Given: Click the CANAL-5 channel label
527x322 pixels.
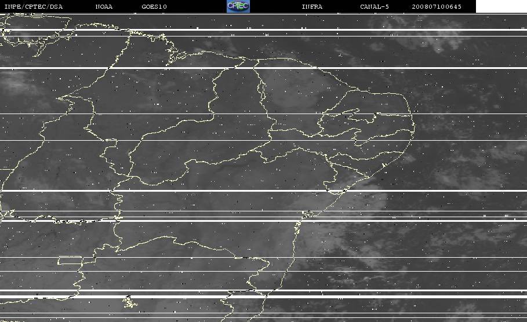Looking at the screenshot, I should click(375, 6).
